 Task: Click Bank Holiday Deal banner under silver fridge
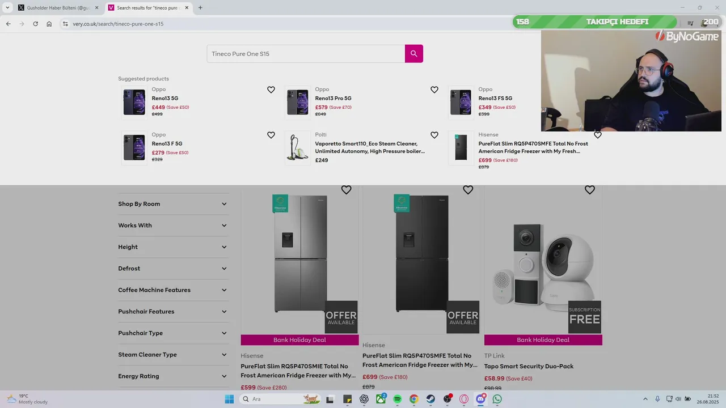click(299, 340)
